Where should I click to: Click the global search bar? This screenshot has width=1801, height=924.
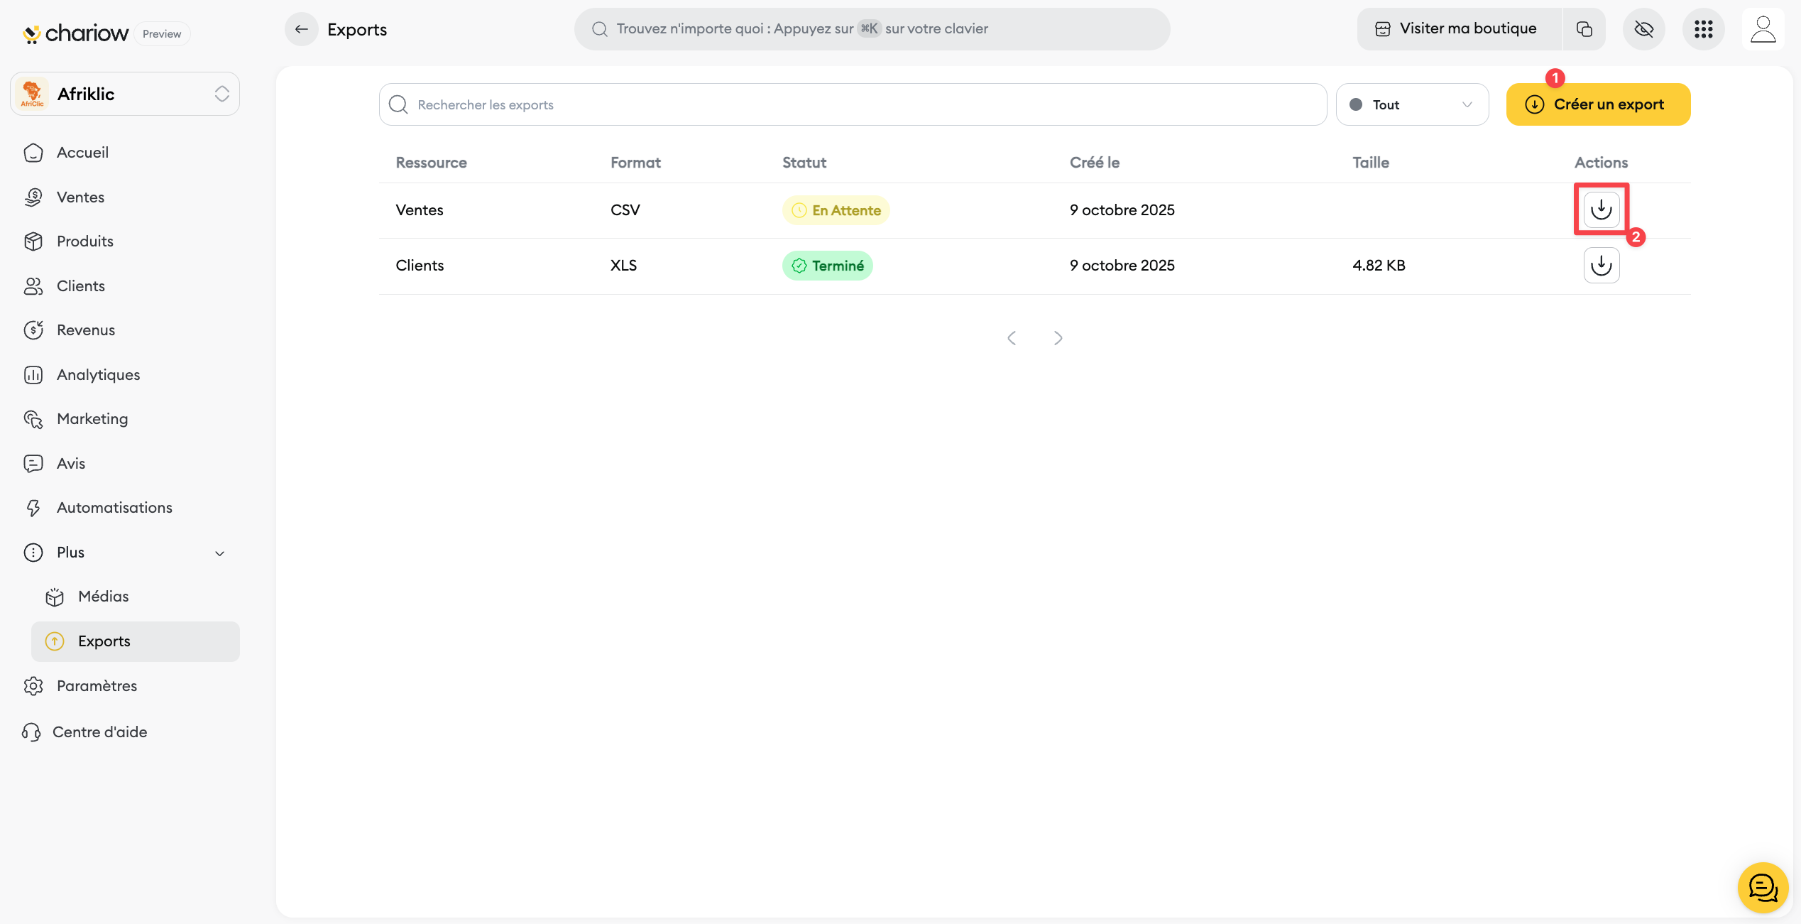pos(872,29)
